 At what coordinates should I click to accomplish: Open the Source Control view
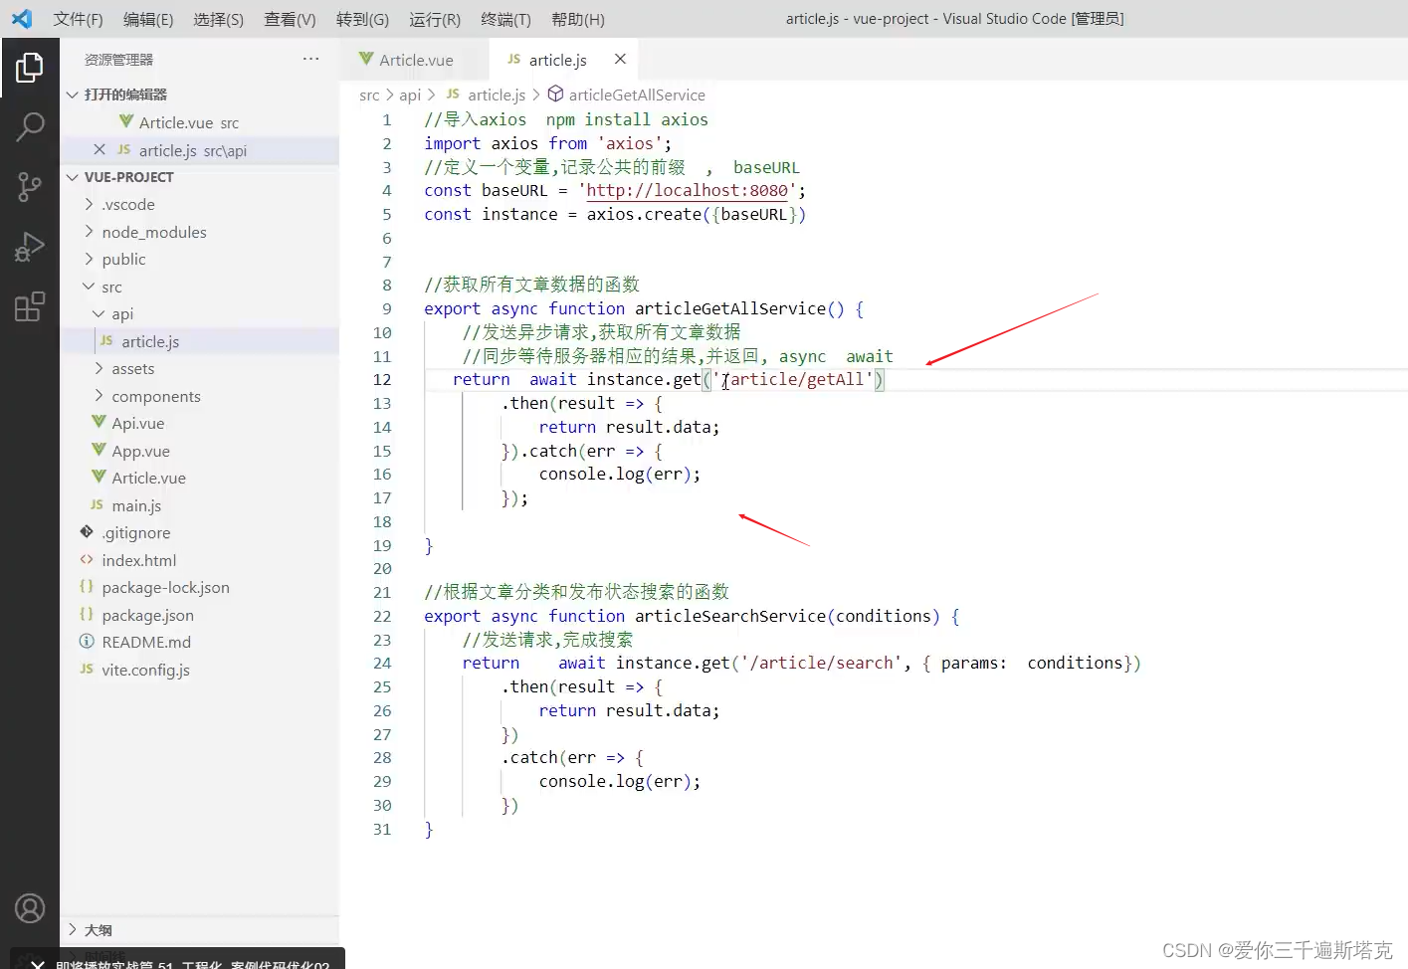pyautogui.click(x=30, y=187)
